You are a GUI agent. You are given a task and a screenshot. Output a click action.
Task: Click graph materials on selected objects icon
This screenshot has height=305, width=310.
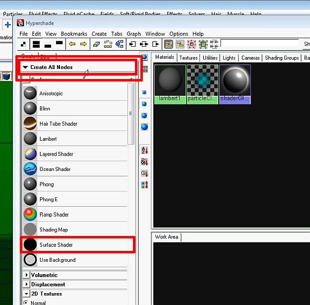[x=120, y=44]
